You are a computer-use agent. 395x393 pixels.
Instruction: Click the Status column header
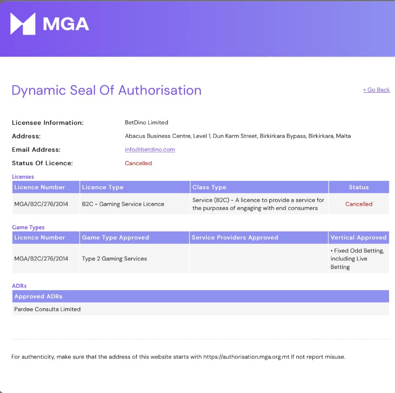coord(359,187)
